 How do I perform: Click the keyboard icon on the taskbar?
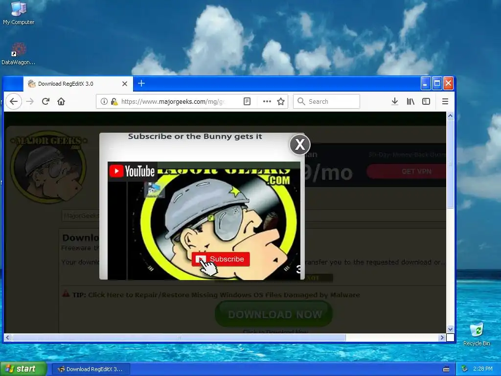(x=446, y=369)
